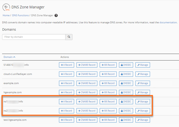Click the DNS Zone Manager logo icon
Image resolution: width=179 pixels, height=127 pixels.
click(6, 8)
